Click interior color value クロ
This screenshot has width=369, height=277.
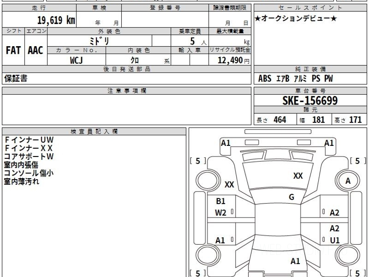tap(135, 60)
